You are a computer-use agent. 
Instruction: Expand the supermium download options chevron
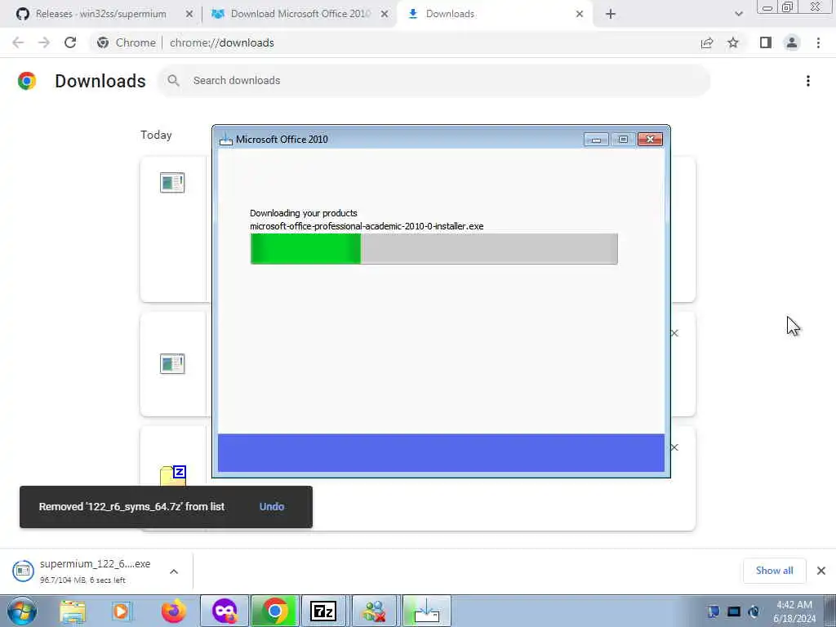coord(174,571)
